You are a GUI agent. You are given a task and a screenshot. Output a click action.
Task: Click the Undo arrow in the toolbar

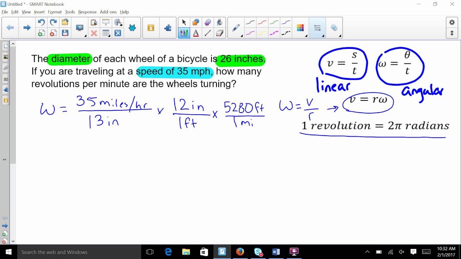coord(41,23)
